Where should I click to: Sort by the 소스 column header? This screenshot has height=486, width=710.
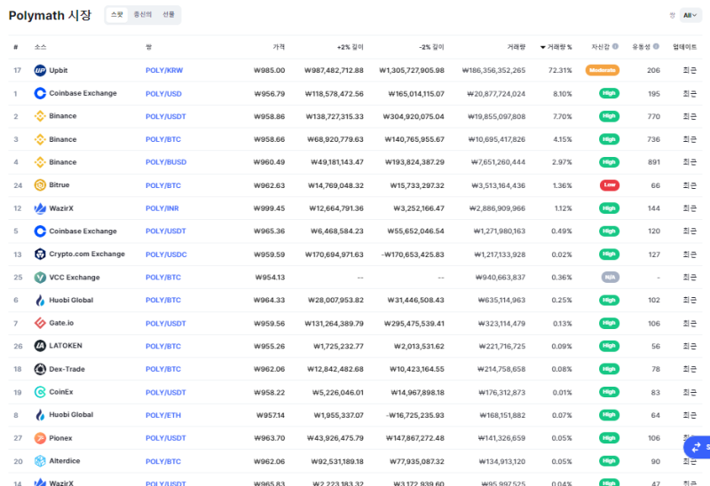tap(40, 47)
